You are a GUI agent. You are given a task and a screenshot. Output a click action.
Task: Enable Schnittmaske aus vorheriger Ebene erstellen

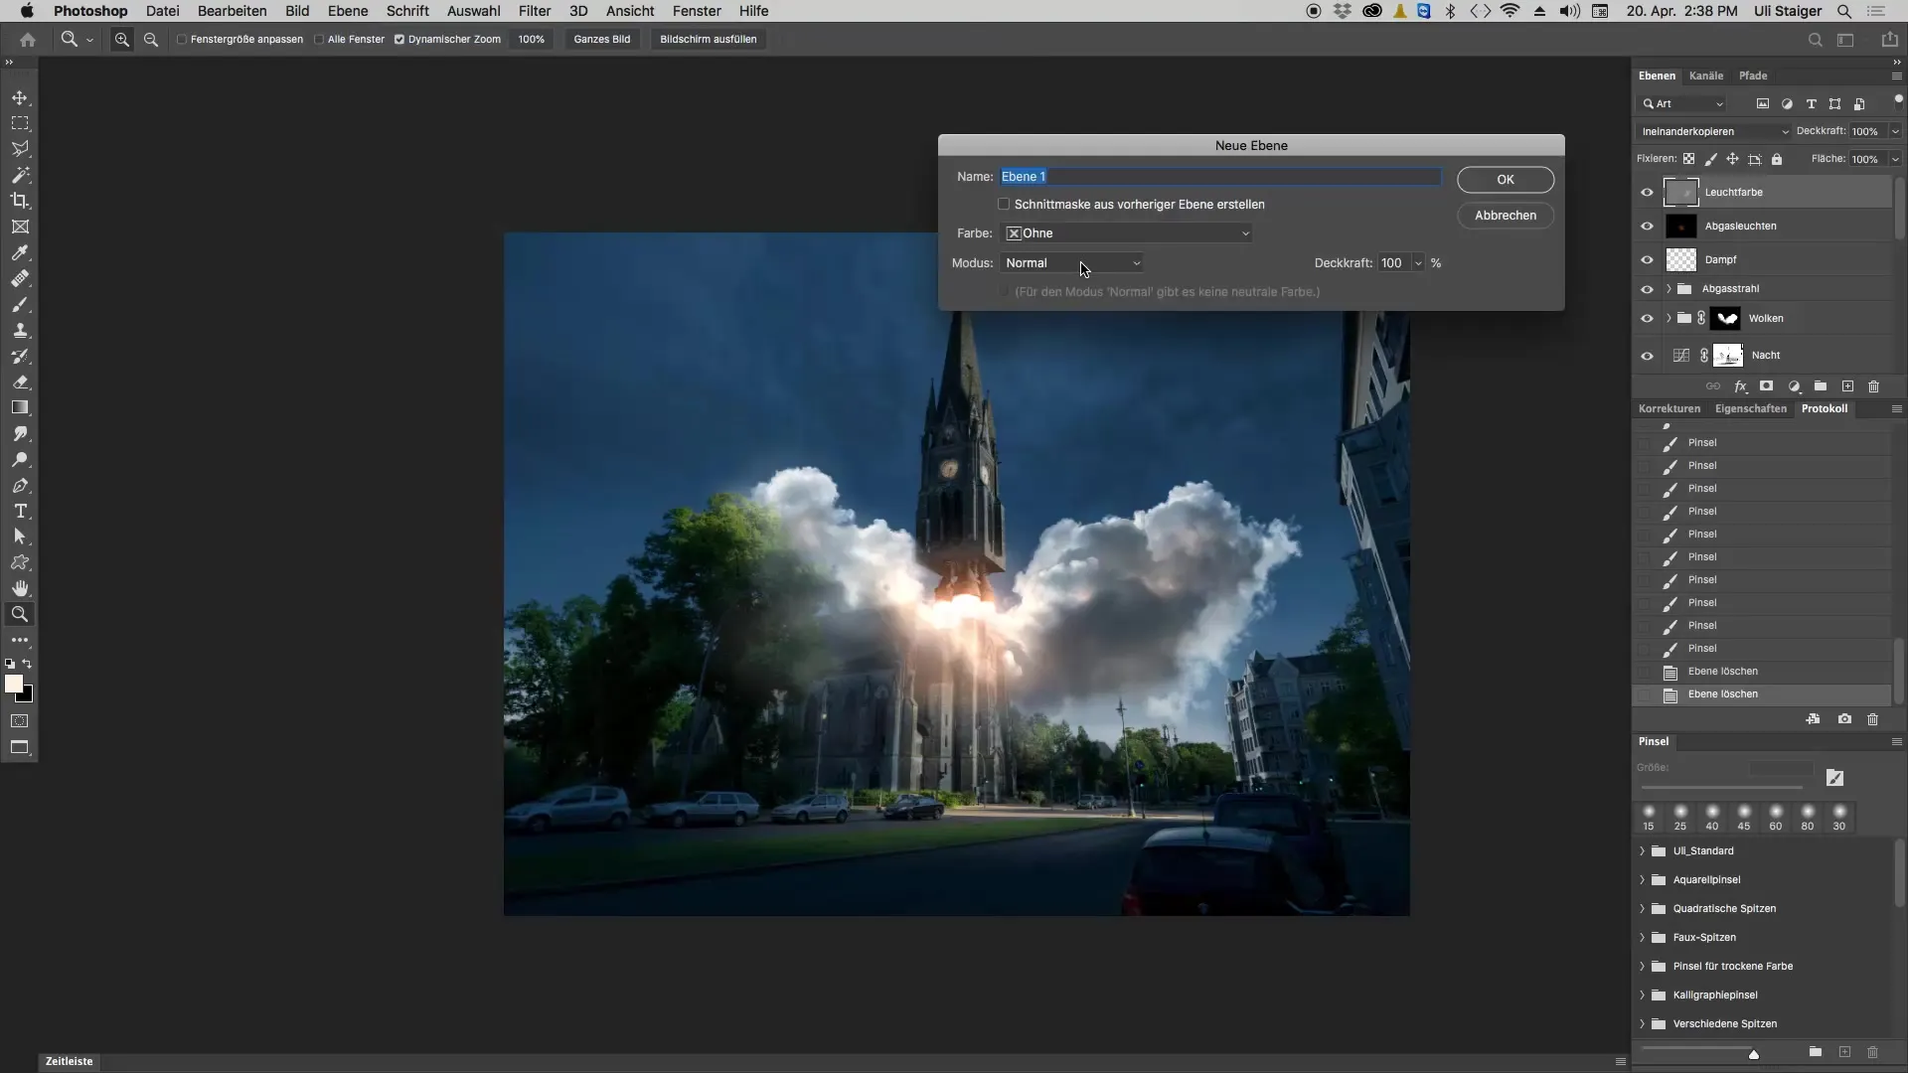click(x=1004, y=205)
